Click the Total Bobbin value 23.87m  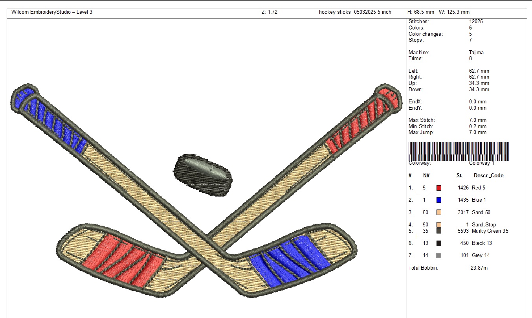479,268
